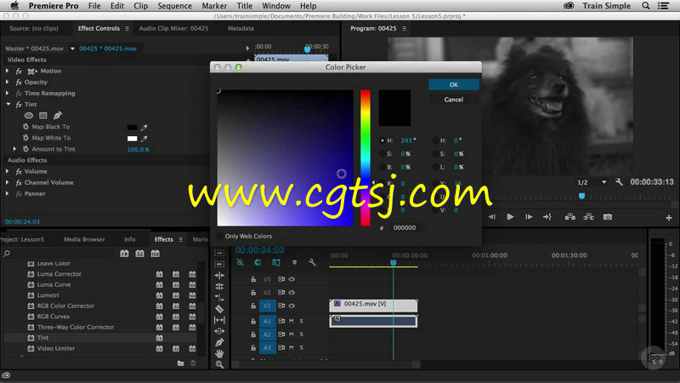Expand Amount to Tint property
Screen dimensions: 680x383
click(14, 149)
